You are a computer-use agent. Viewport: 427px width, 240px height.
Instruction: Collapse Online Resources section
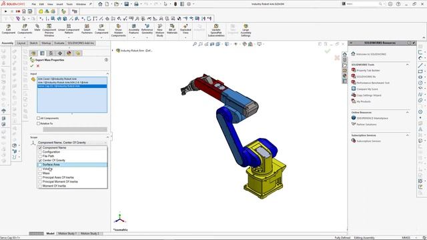tap(408, 113)
